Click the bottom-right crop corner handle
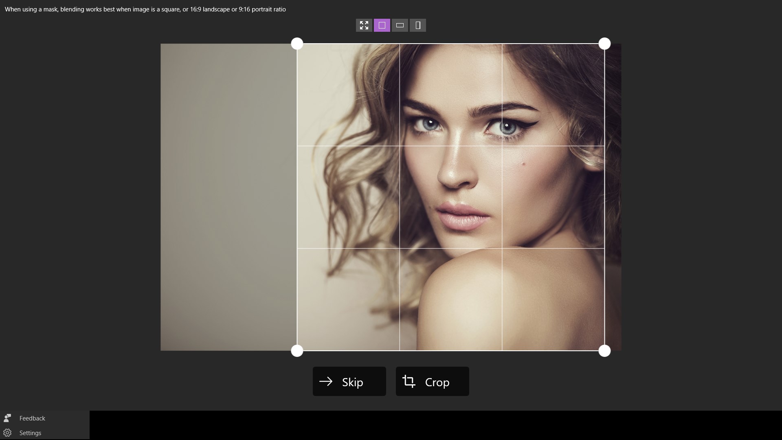782x440 pixels. (x=604, y=351)
